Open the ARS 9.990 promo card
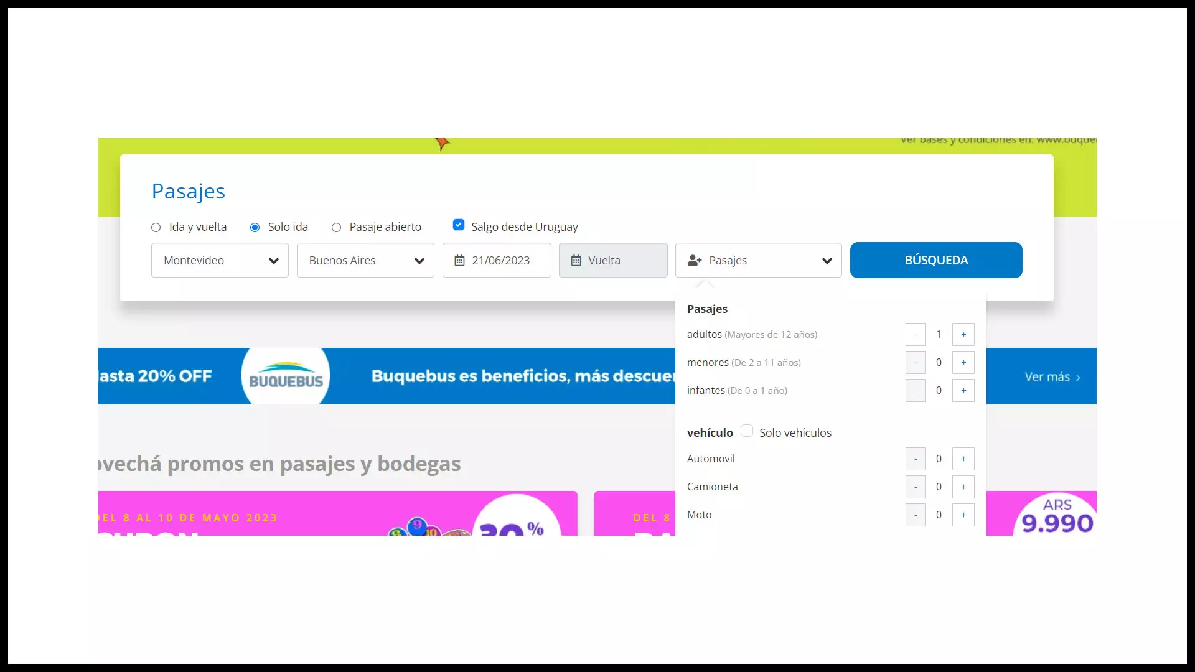Viewport: 1195px width, 672px height. point(1041,513)
